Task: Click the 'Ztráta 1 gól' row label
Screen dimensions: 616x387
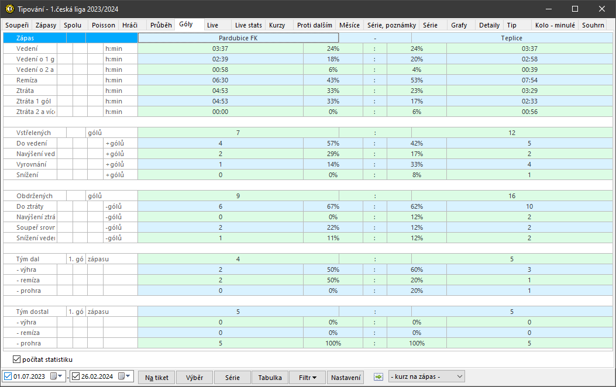Action: 33,101
